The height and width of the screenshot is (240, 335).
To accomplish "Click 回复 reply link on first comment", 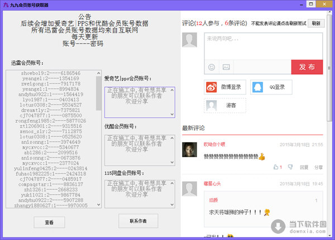I will [x=304, y=167].
